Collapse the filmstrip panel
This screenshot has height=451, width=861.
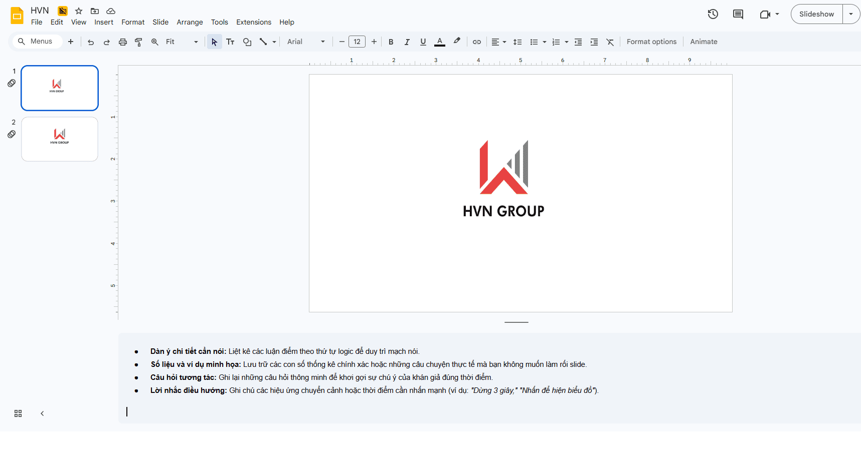[42, 413]
